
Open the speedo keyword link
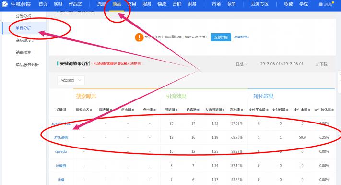coord(61,152)
